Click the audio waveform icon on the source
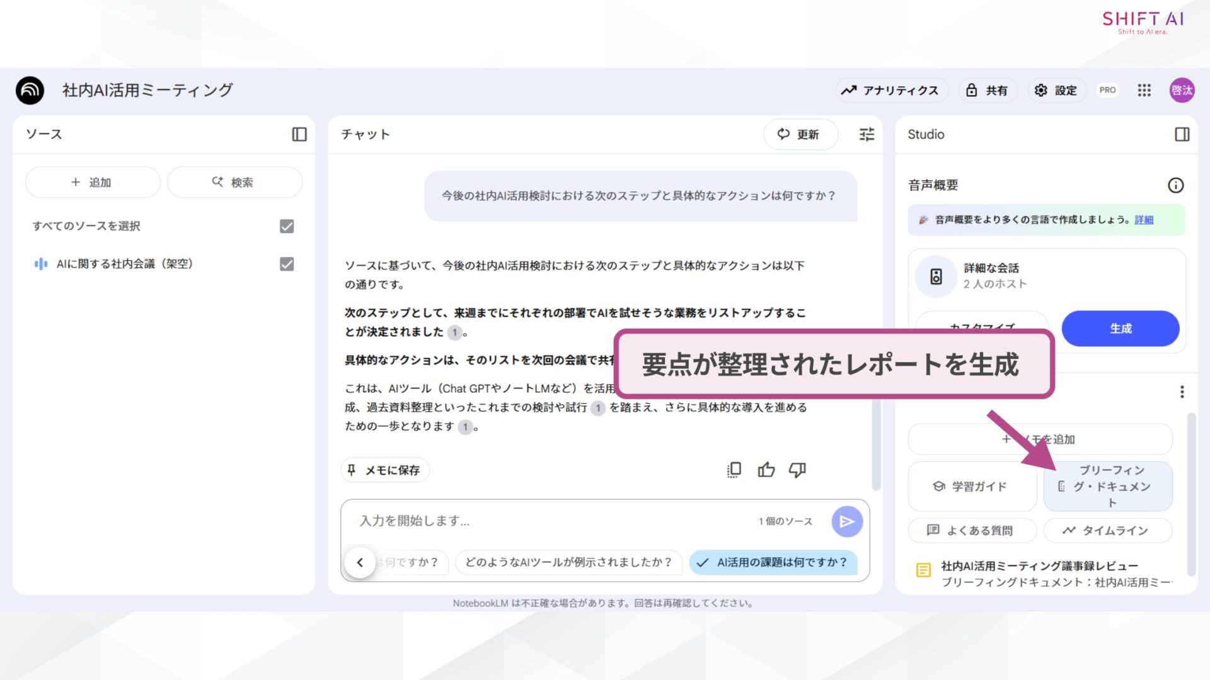Viewport: 1210px width, 680px height. (x=40, y=263)
